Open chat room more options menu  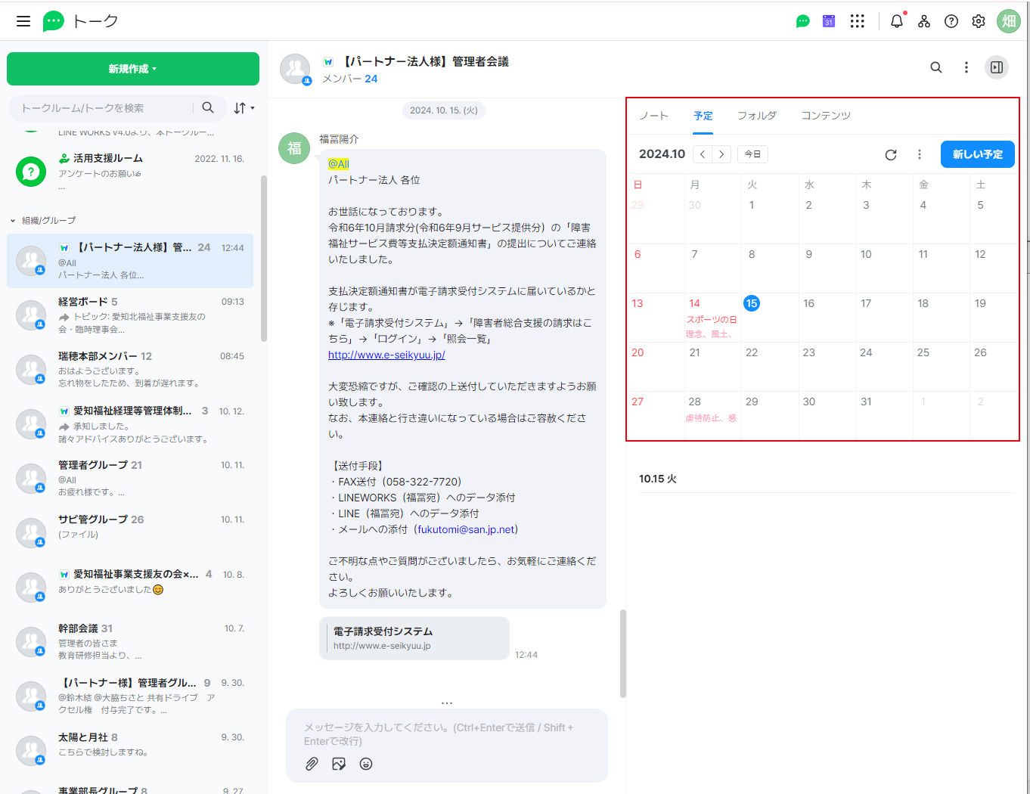tap(966, 67)
